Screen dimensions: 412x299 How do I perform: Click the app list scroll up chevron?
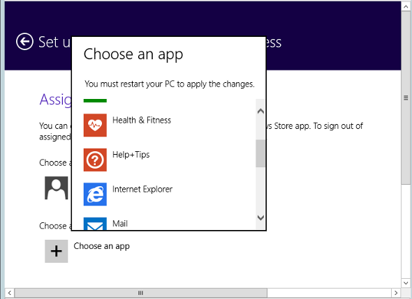tap(260, 111)
